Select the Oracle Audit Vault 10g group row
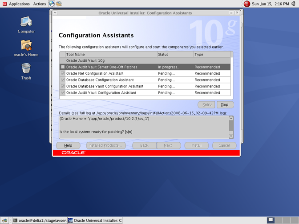 [145, 60]
